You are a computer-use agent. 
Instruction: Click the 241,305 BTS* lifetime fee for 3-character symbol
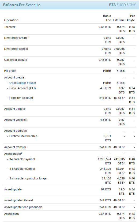(119, 161)
